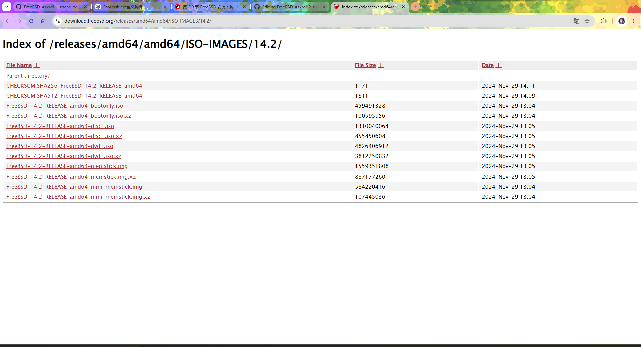Image resolution: width=641 pixels, height=347 pixels.
Task: Toggle the Date descending arrow
Action: pyautogui.click(x=498, y=65)
